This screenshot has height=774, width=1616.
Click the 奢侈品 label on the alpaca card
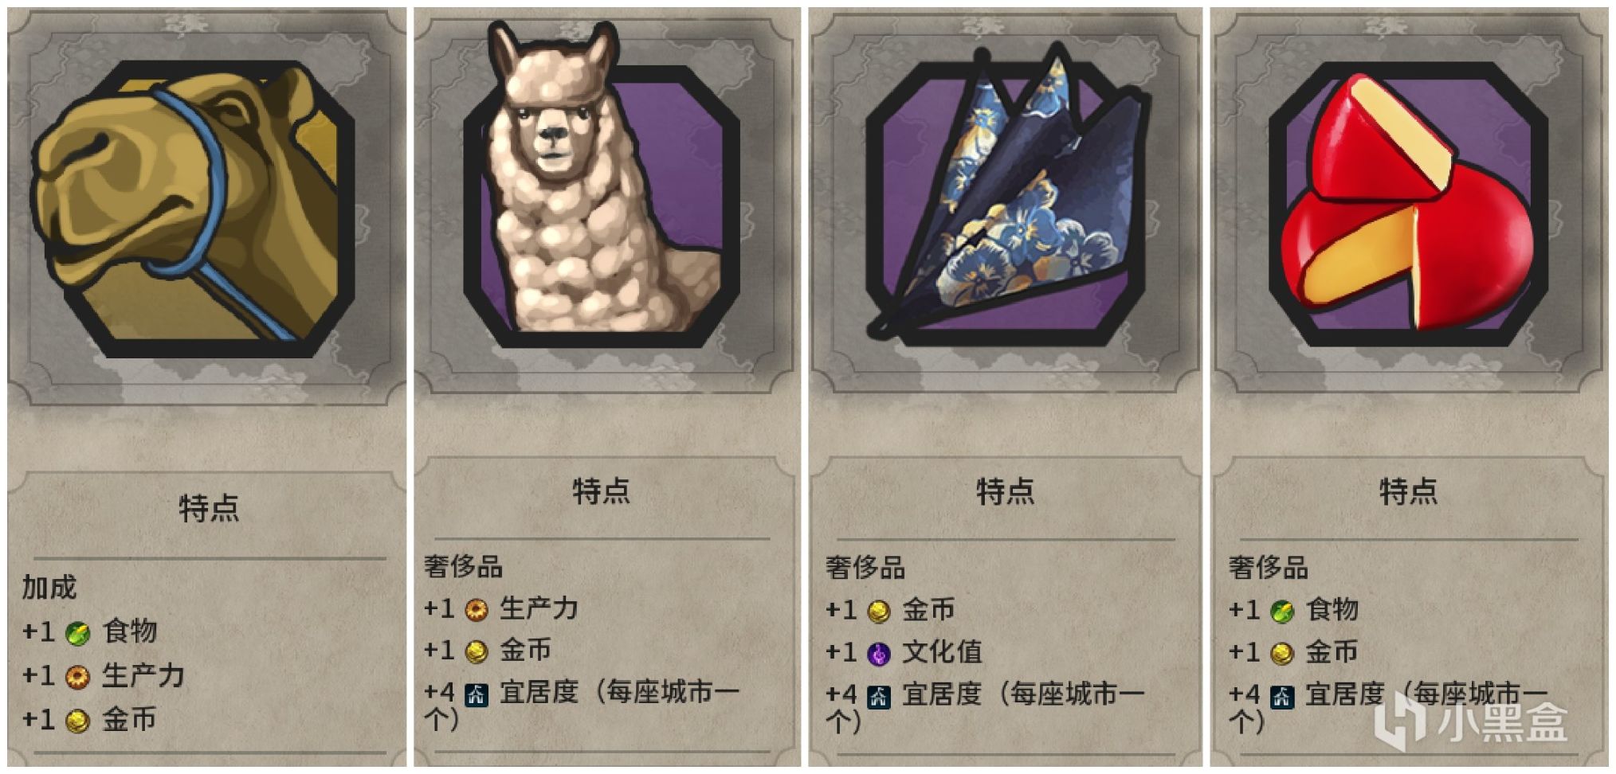point(463,567)
